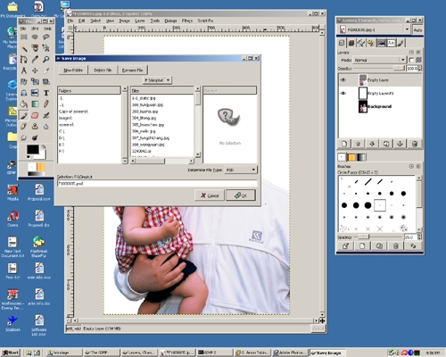The image size is (446, 357).
Task: Click the black foreground color swatch
Action: [32, 149]
